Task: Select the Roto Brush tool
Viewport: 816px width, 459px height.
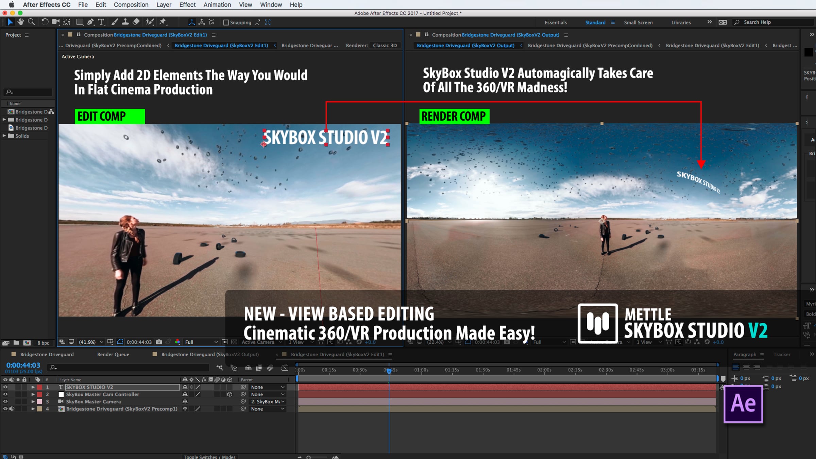Action: pyautogui.click(x=150, y=22)
